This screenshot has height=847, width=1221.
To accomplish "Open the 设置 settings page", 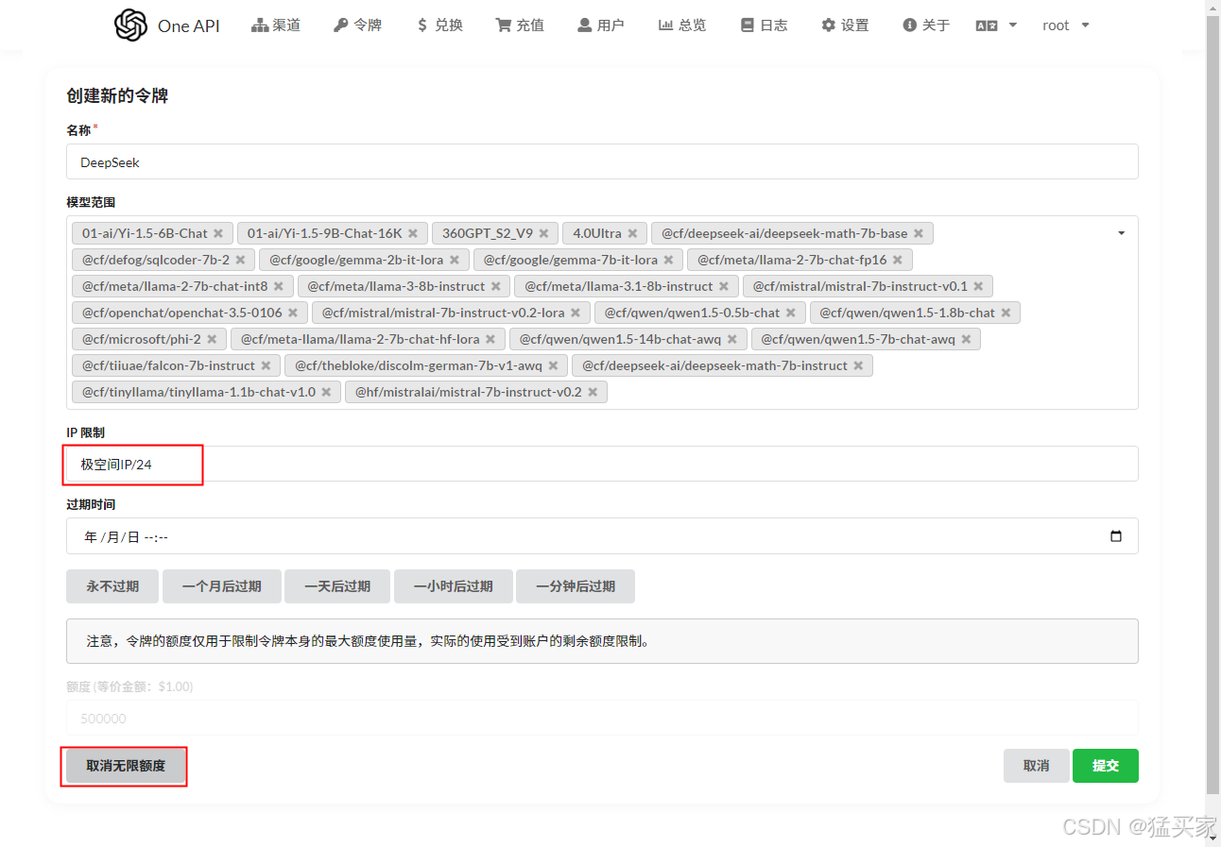I will coord(845,25).
